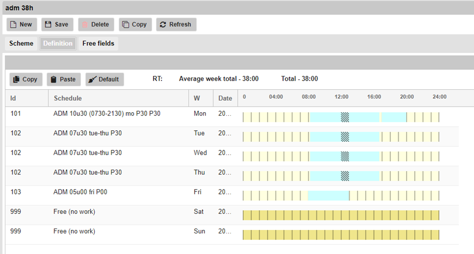474x254 pixels.
Task: Click Monday's hatched break block in timeline
Action: click(345, 117)
